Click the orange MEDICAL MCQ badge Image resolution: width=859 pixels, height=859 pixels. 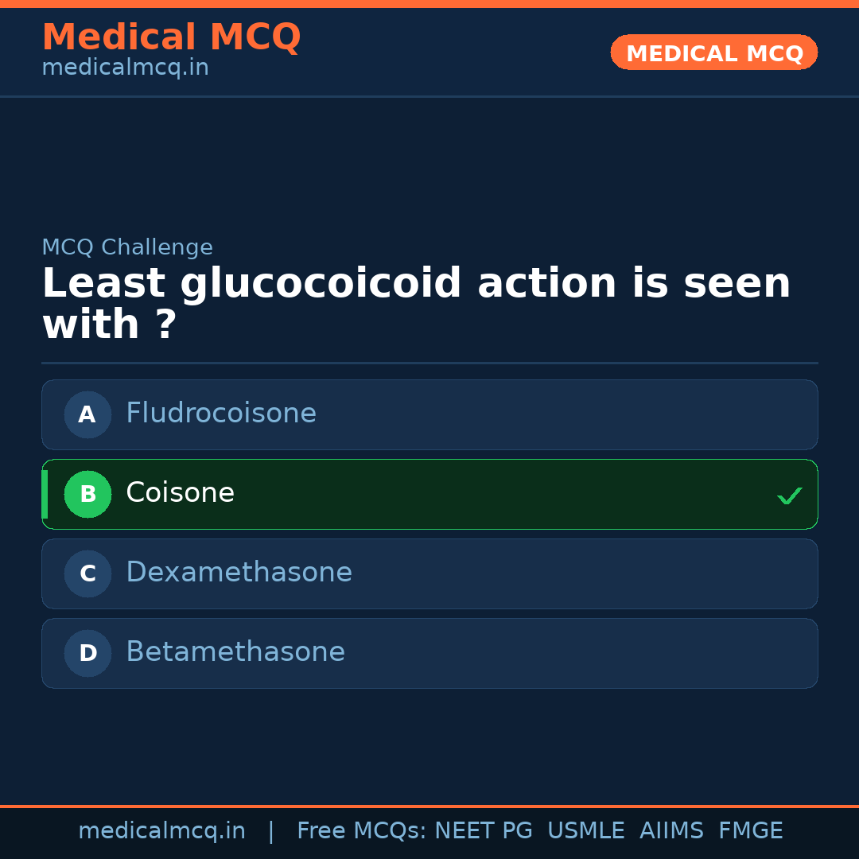coord(713,53)
